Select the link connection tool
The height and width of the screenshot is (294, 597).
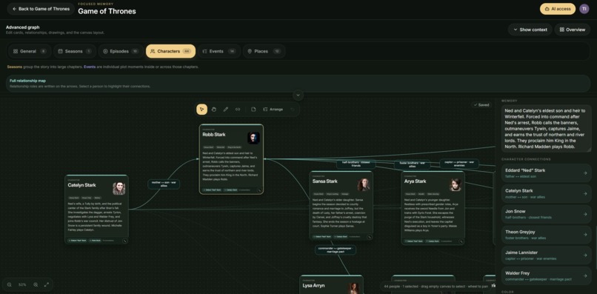238,110
